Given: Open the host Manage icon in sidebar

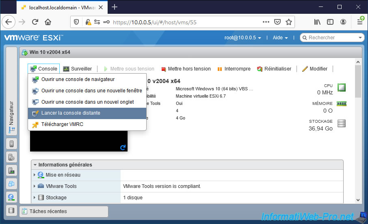Looking at the screenshot, I should pos(11,157).
